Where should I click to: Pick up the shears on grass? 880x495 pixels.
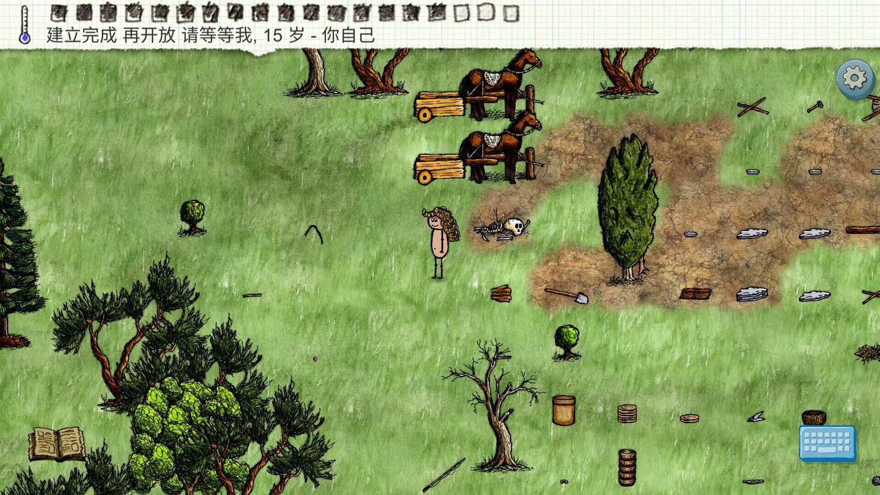click(755, 417)
